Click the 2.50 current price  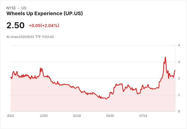(15, 25)
